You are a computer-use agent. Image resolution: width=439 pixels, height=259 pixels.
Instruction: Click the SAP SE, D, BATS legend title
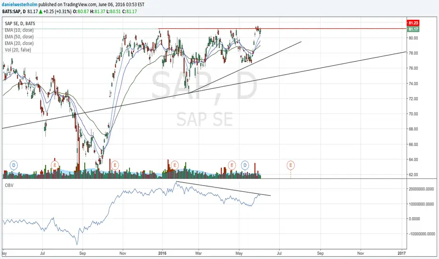[x=20, y=24]
